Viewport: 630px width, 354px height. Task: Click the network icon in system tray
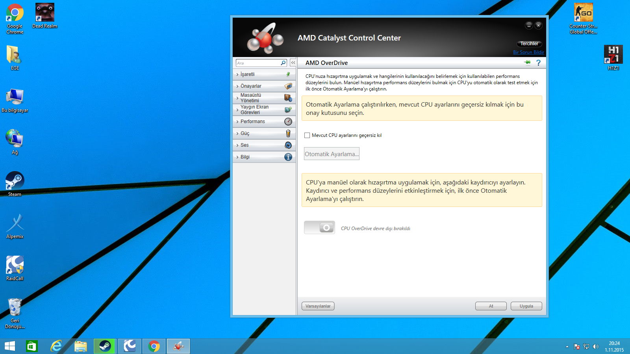coord(586,347)
